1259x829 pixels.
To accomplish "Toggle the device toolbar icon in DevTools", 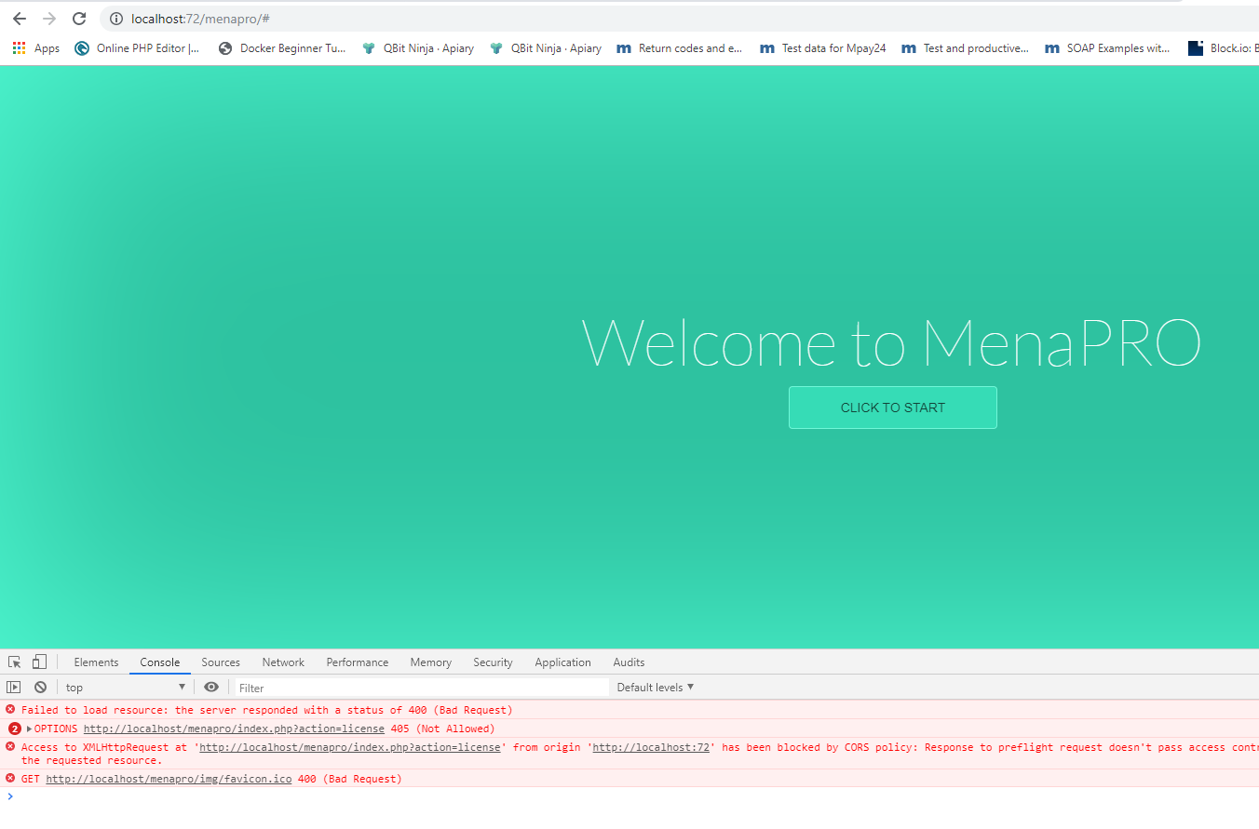I will pyautogui.click(x=39, y=662).
